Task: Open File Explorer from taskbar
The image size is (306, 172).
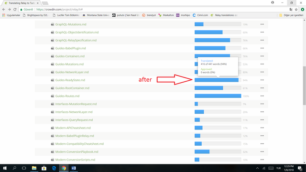Action: tap(34, 168)
